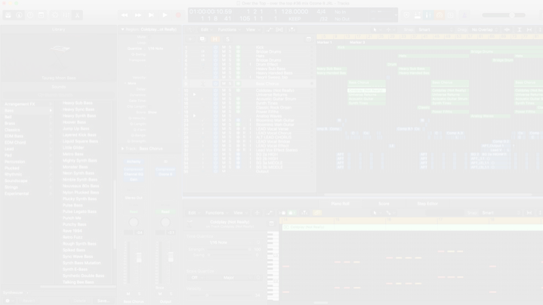Toggle the orange H hide tracks button
543x305 pixels.
tap(215, 39)
